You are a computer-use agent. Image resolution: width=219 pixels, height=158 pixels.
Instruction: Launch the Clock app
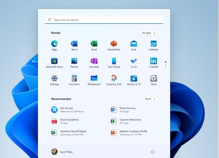pyautogui.click(x=154, y=78)
